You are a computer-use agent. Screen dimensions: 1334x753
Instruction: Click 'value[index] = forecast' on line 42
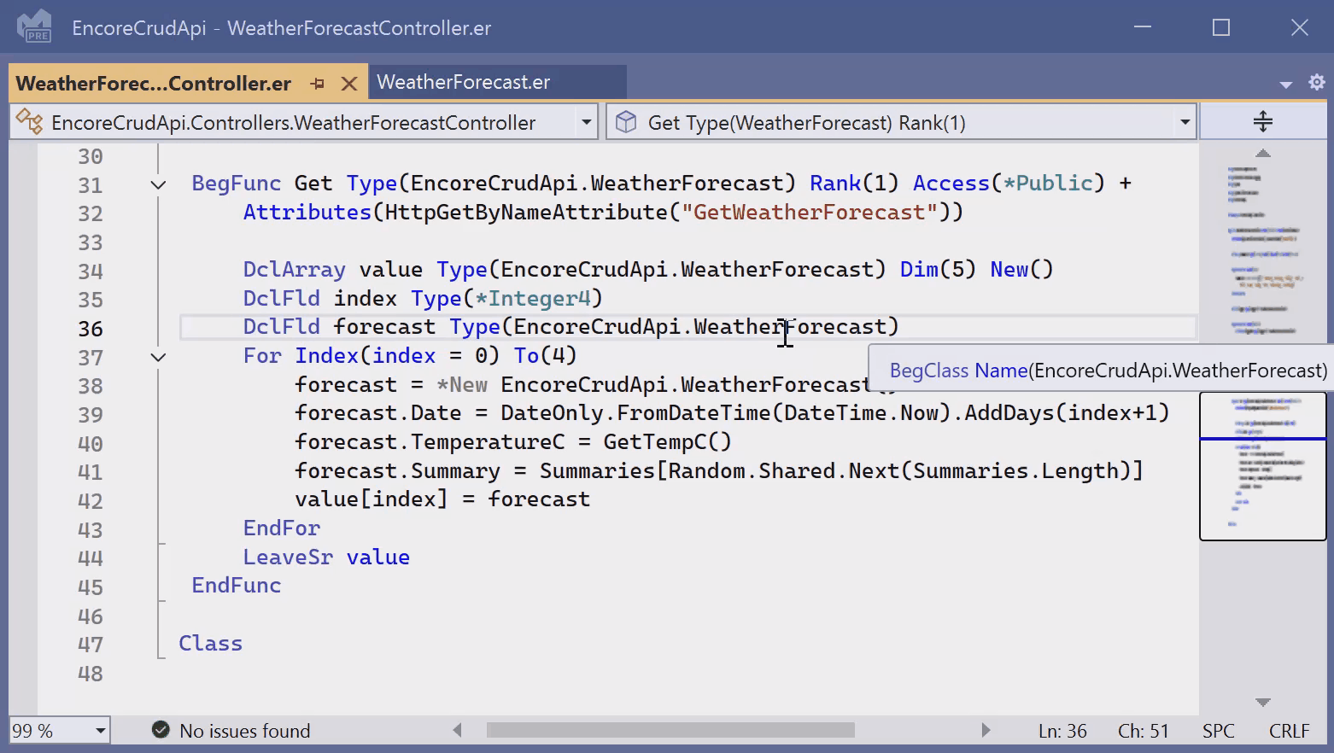coord(442,499)
